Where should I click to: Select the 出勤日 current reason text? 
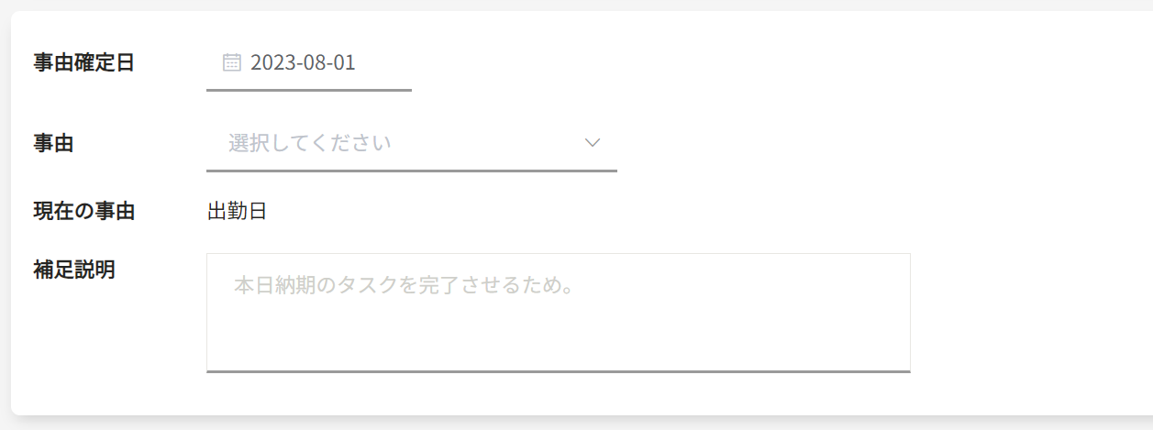(237, 211)
